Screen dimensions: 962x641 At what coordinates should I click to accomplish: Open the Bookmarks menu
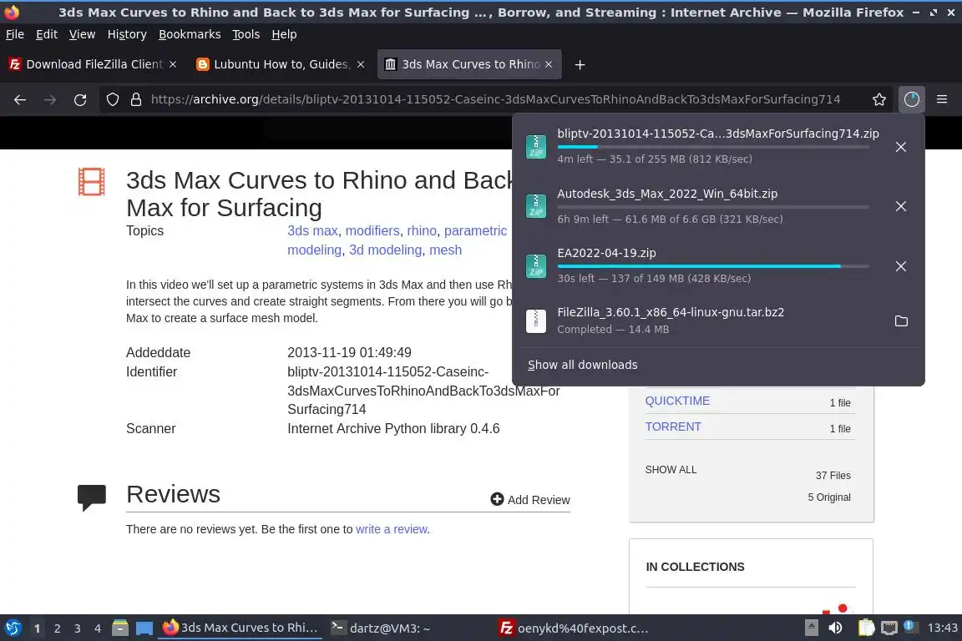point(190,34)
